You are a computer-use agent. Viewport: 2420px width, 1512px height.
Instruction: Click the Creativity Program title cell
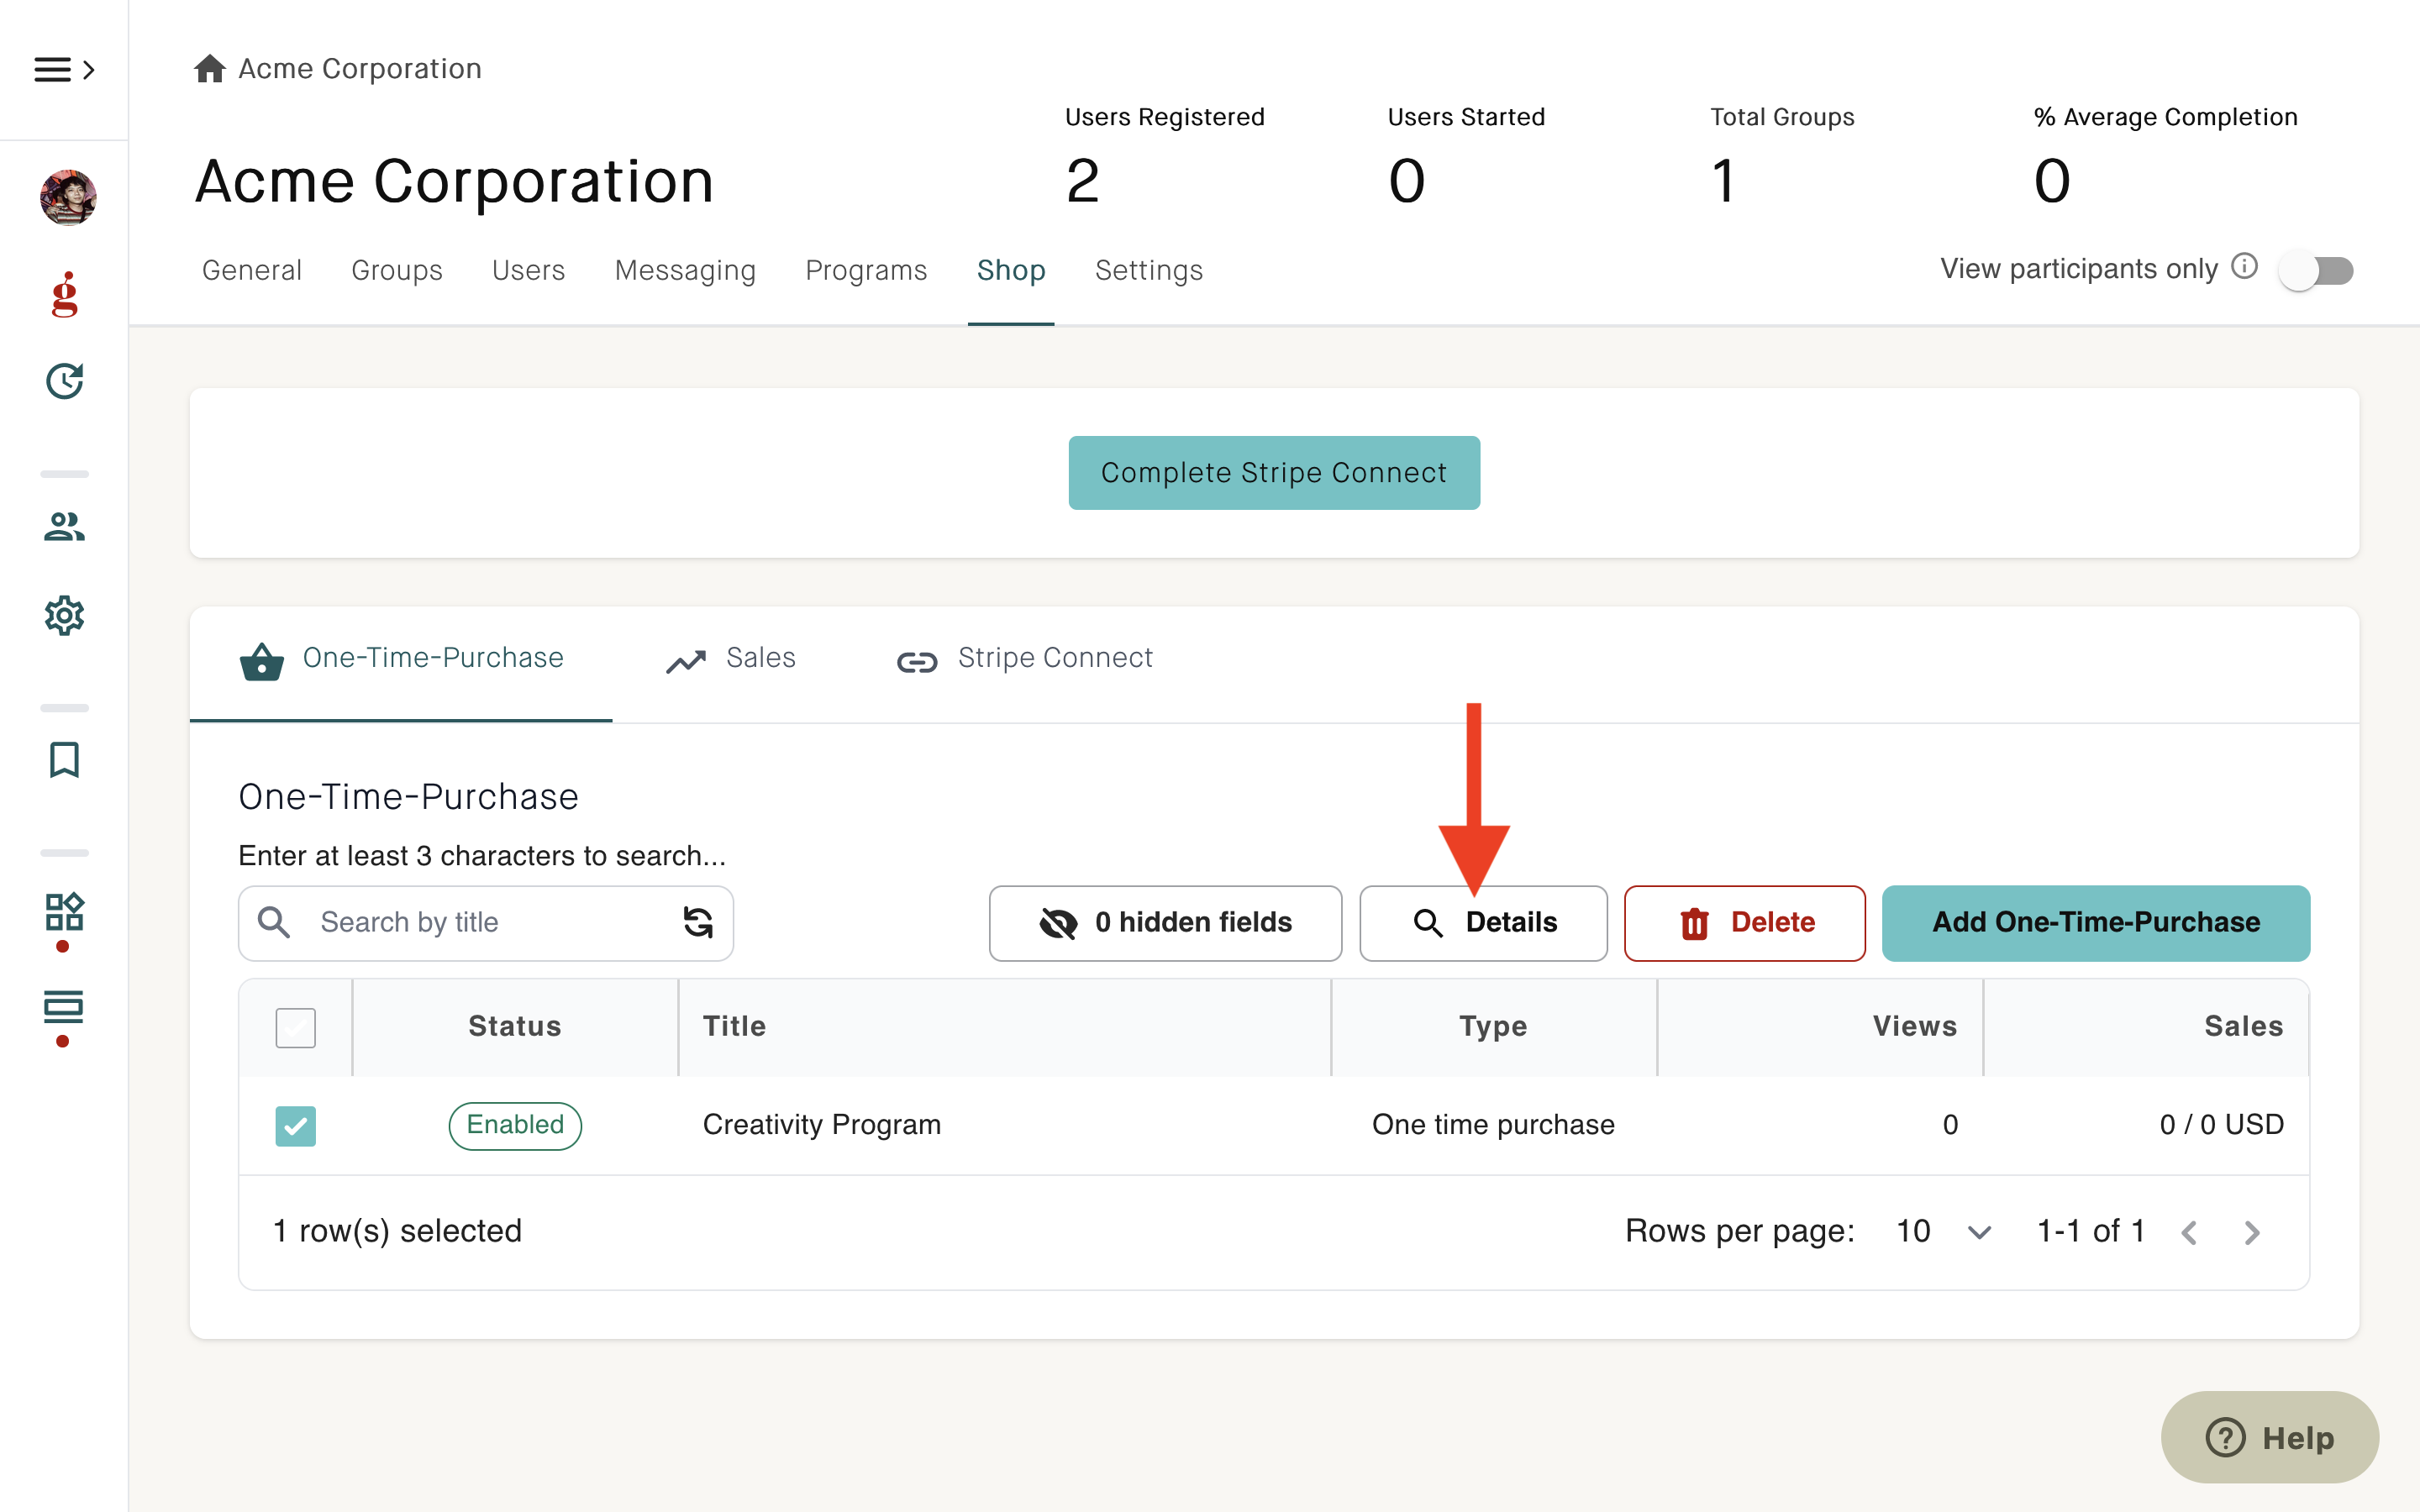[x=822, y=1125]
